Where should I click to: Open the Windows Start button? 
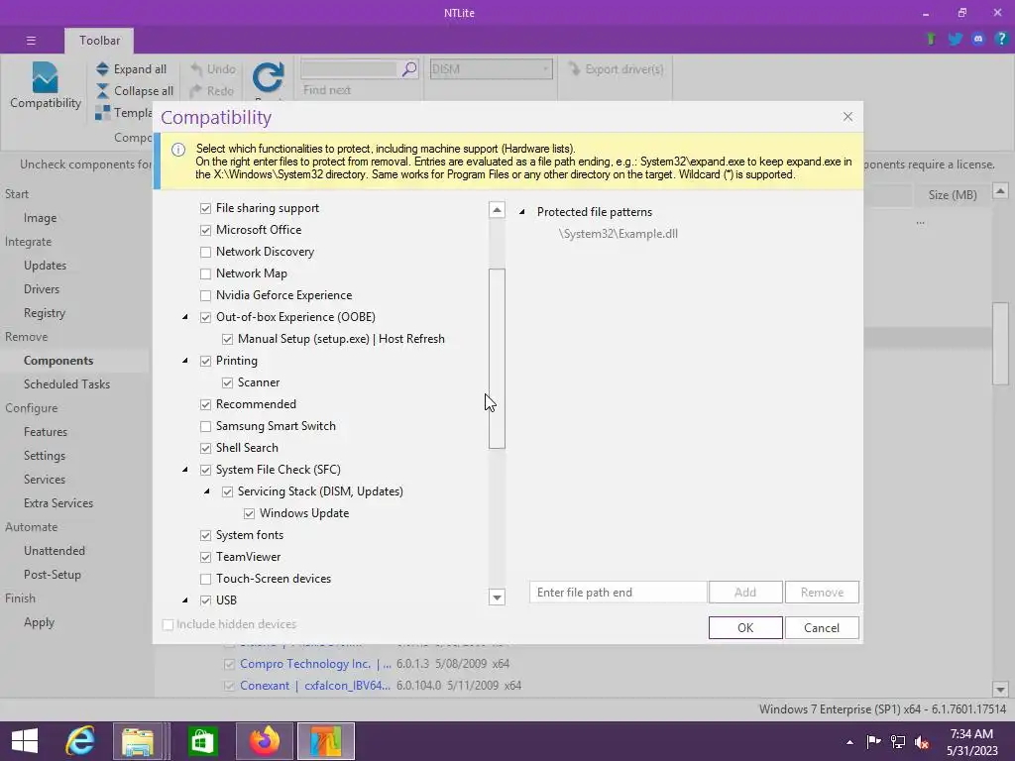(25, 741)
